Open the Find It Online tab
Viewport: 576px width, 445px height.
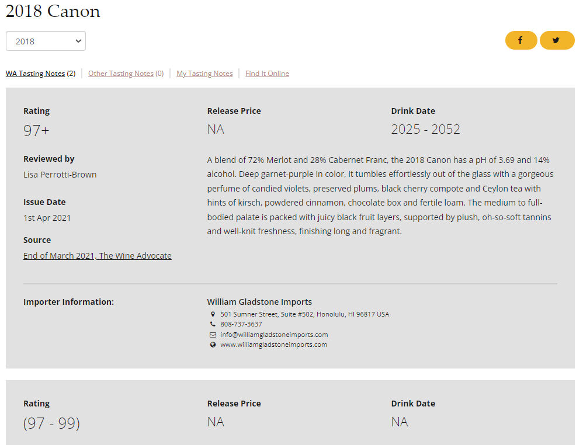coord(267,74)
